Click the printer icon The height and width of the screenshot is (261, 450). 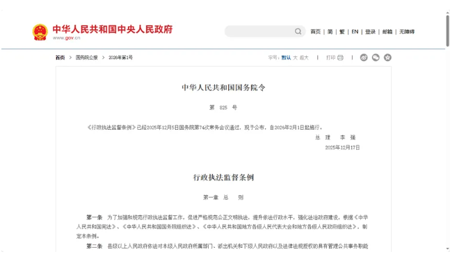(x=340, y=58)
